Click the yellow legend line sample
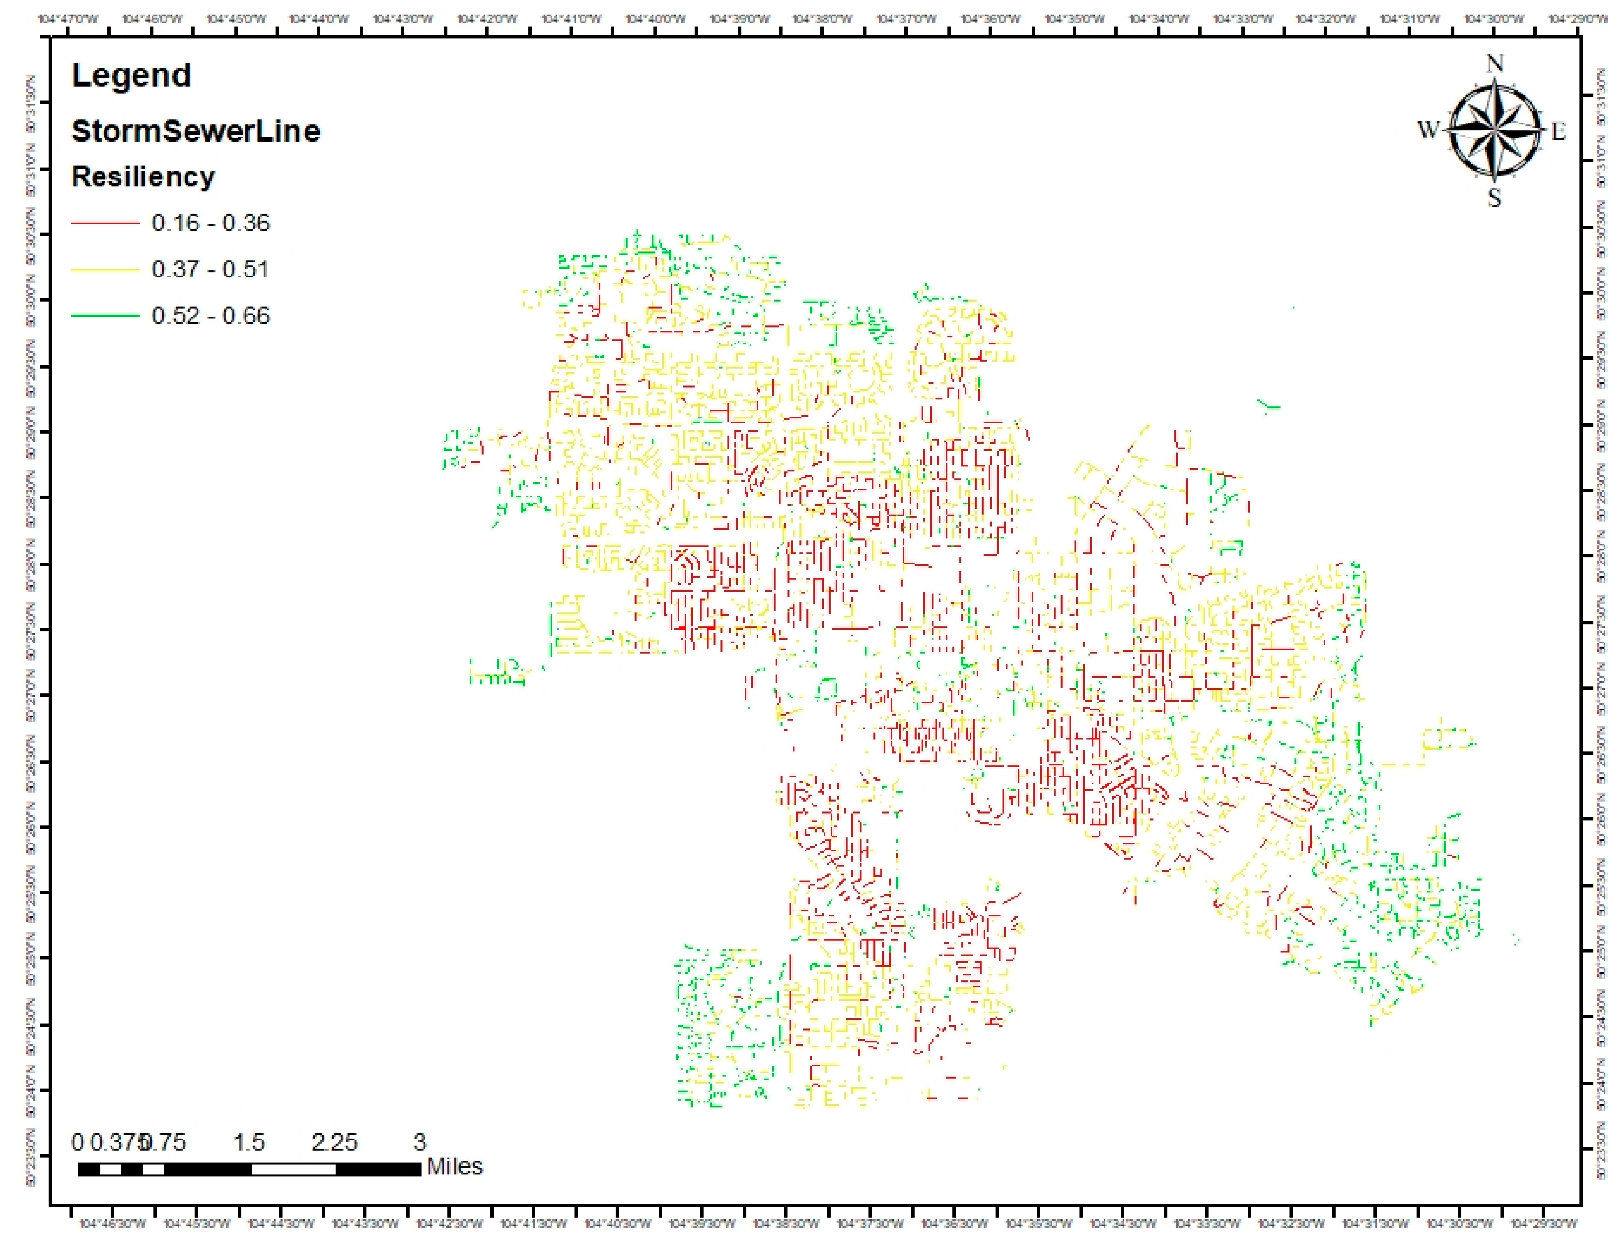The height and width of the screenshot is (1241, 1624). [x=105, y=270]
